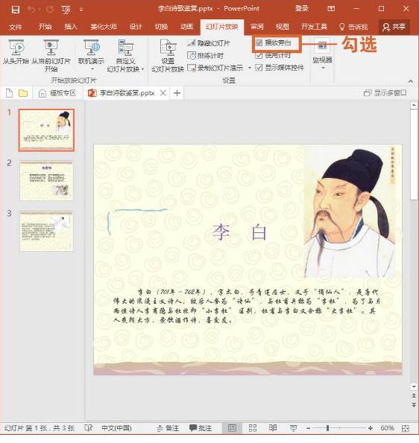
Task: Click the new document icon in tab bar
Action: [x=10, y=92]
